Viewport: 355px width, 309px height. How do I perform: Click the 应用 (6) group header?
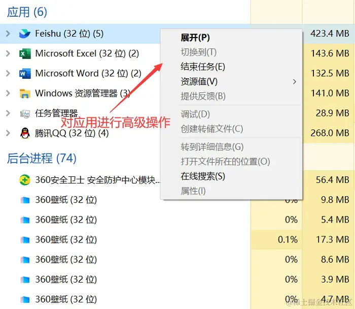click(27, 12)
